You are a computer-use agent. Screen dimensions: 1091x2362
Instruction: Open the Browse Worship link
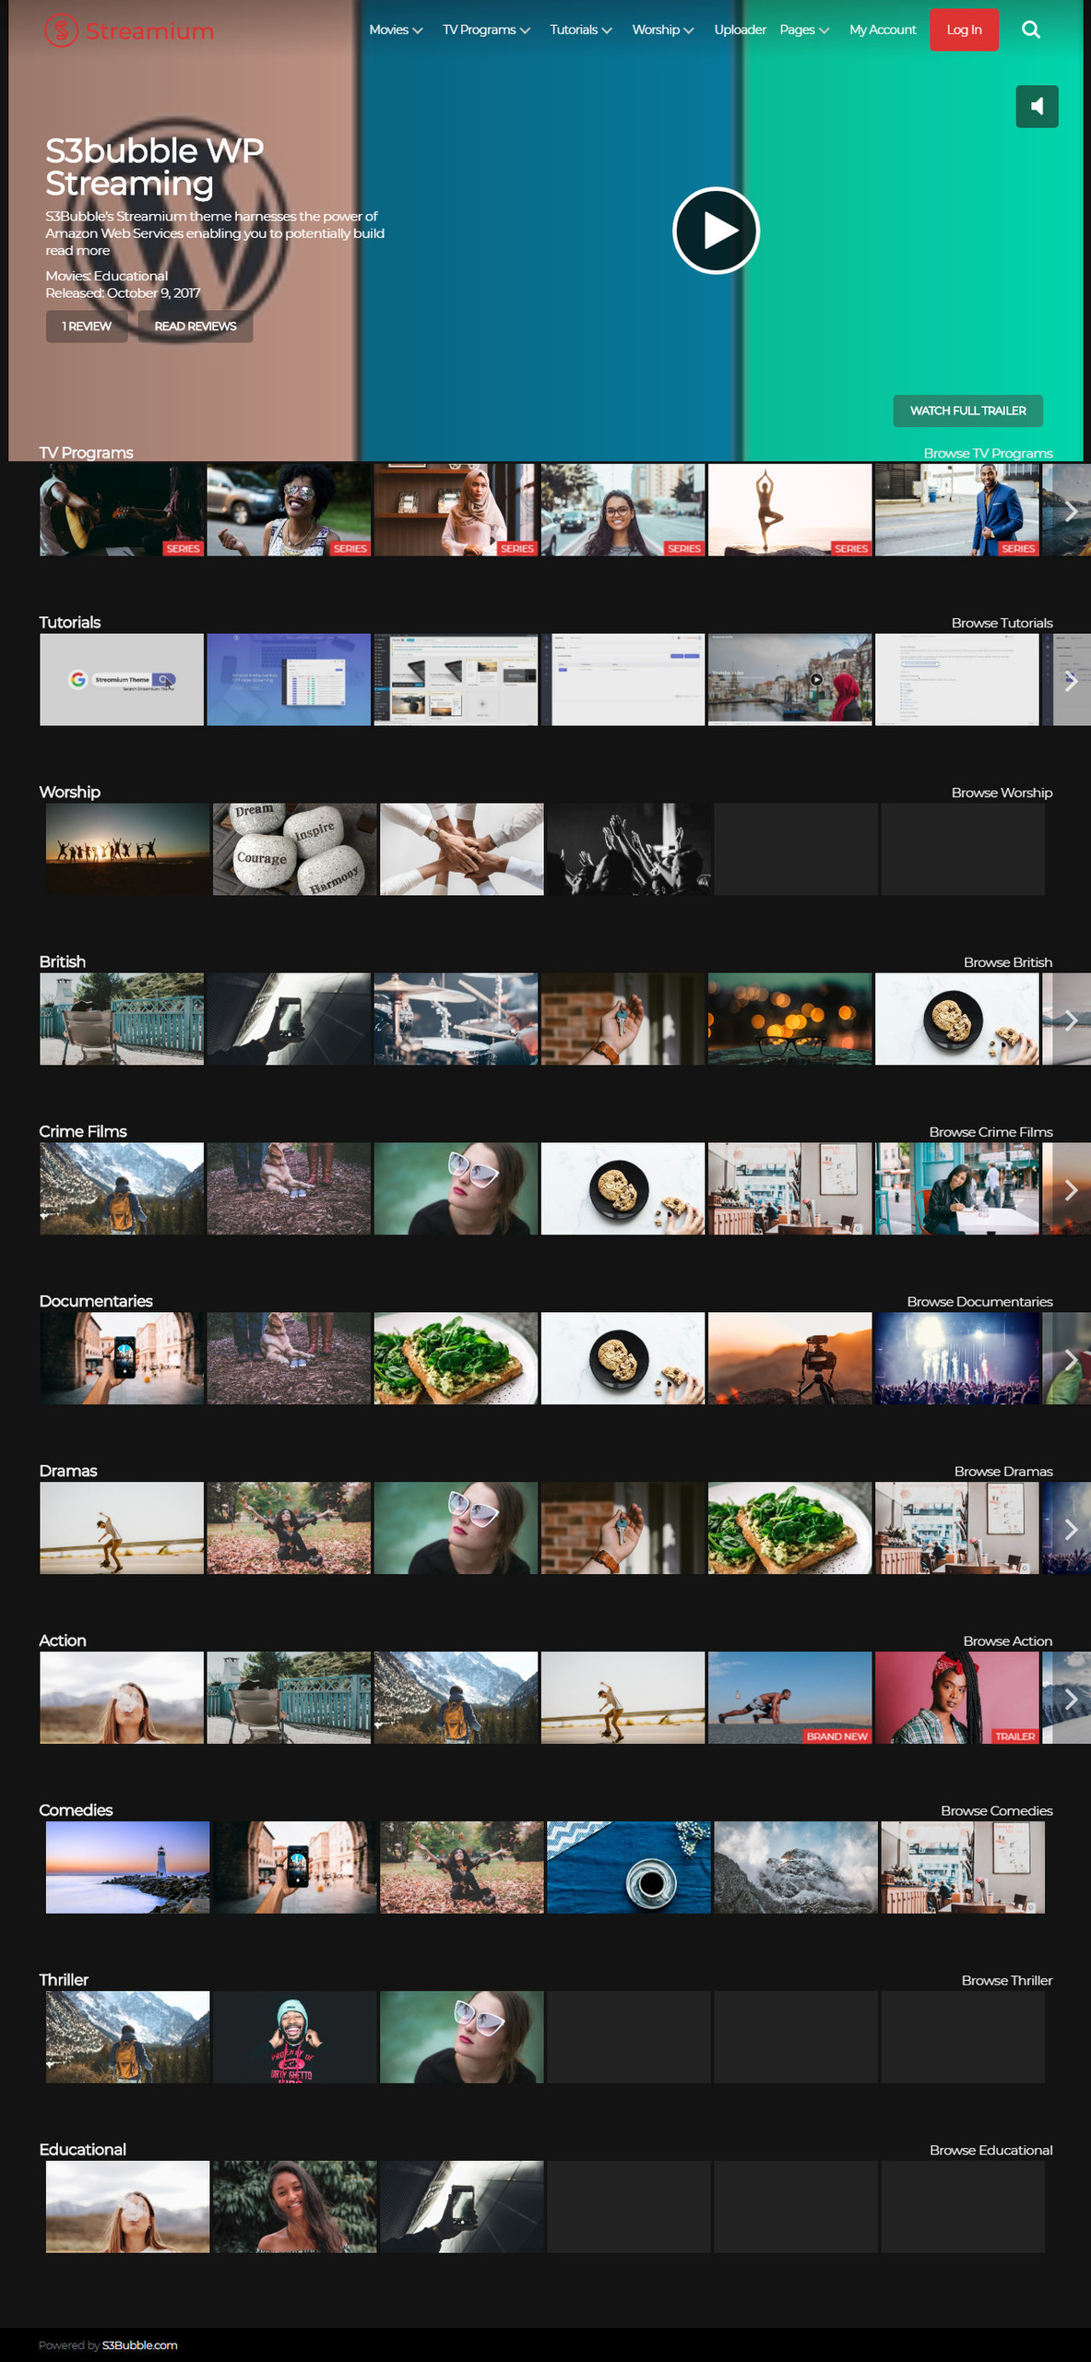click(x=1002, y=793)
